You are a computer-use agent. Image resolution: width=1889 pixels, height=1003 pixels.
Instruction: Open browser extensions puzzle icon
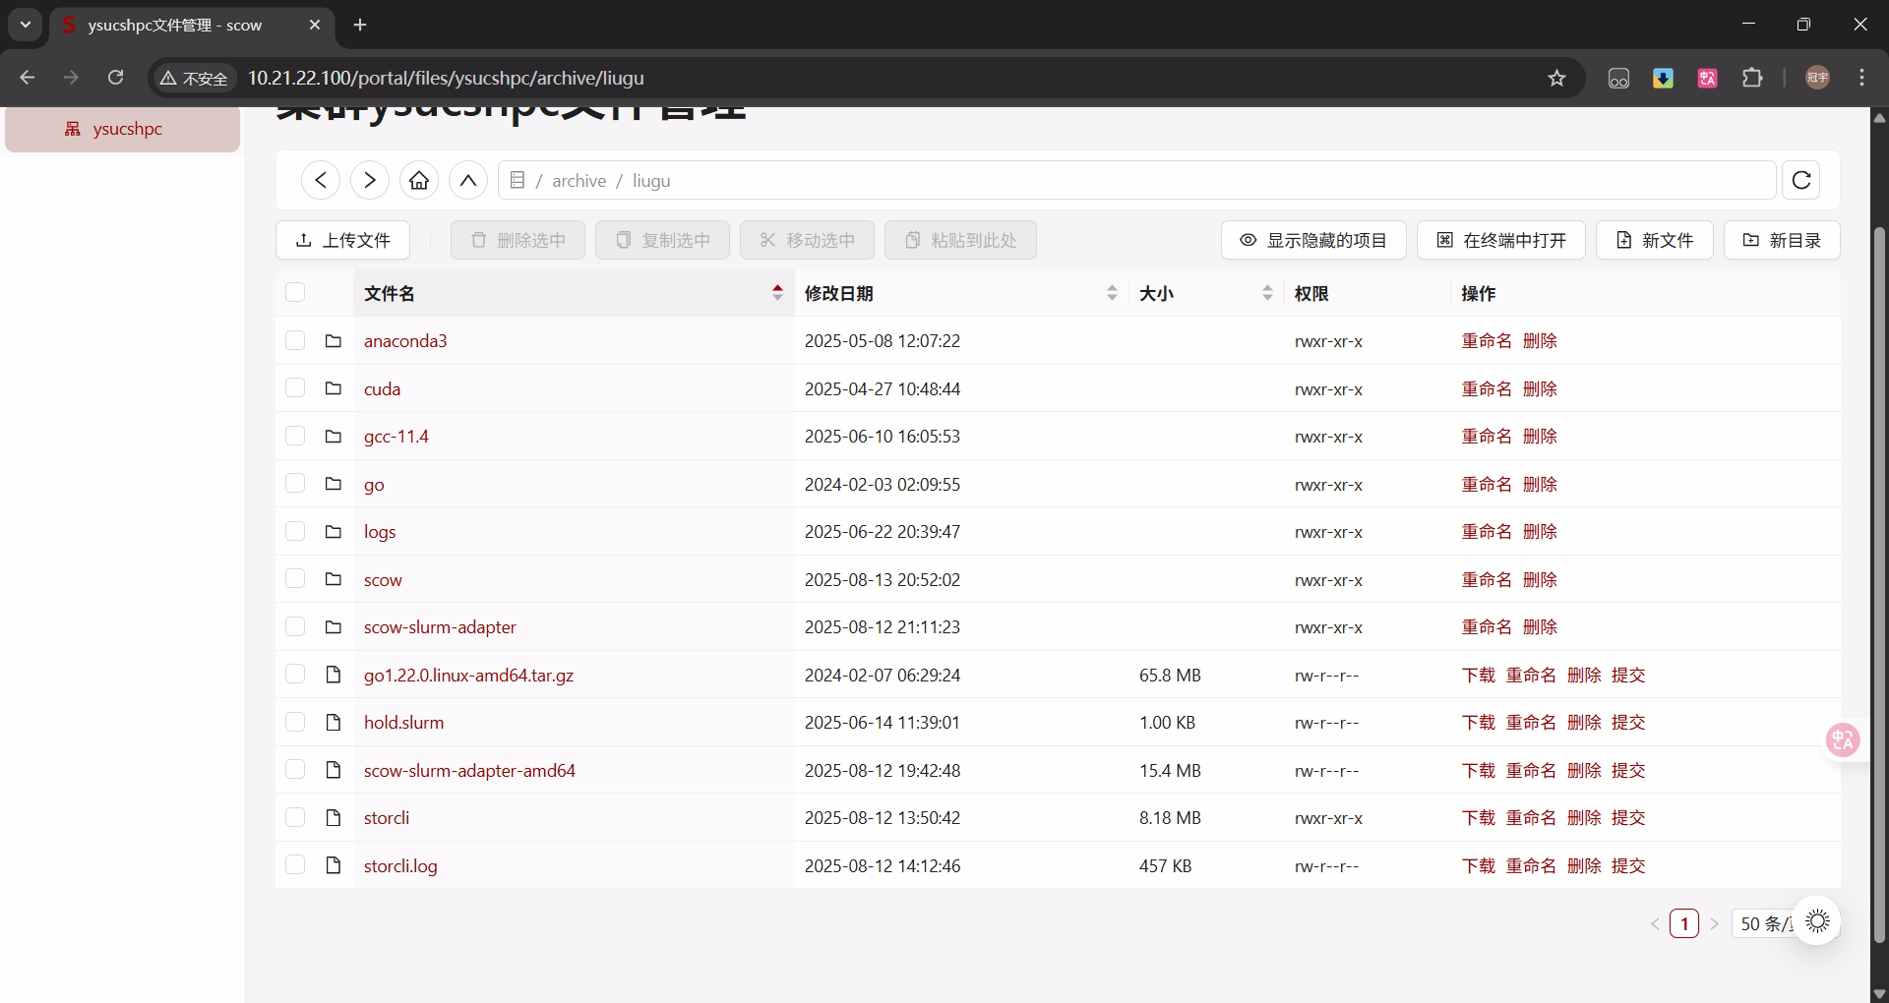pos(1752,78)
